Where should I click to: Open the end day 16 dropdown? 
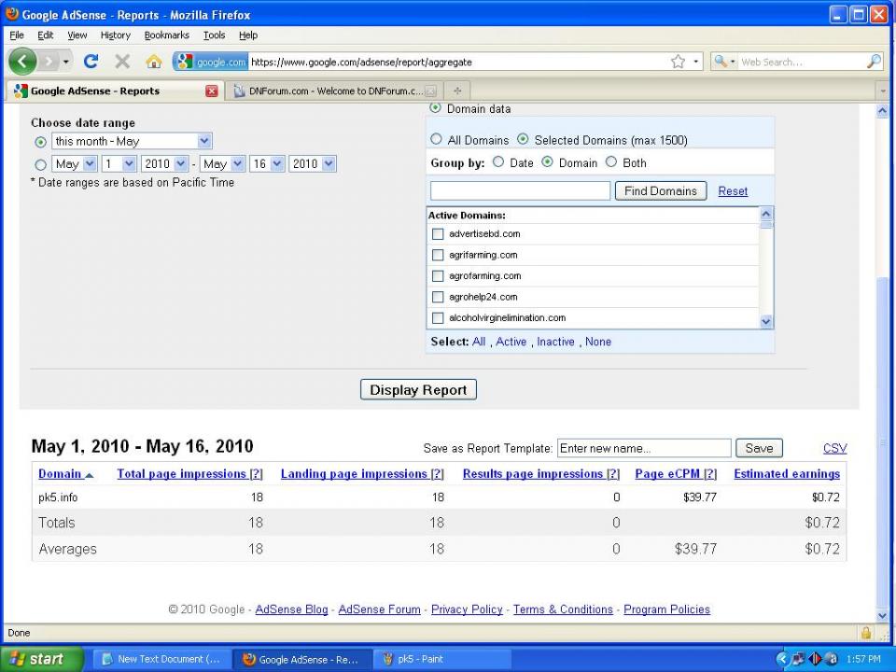[277, 164]
